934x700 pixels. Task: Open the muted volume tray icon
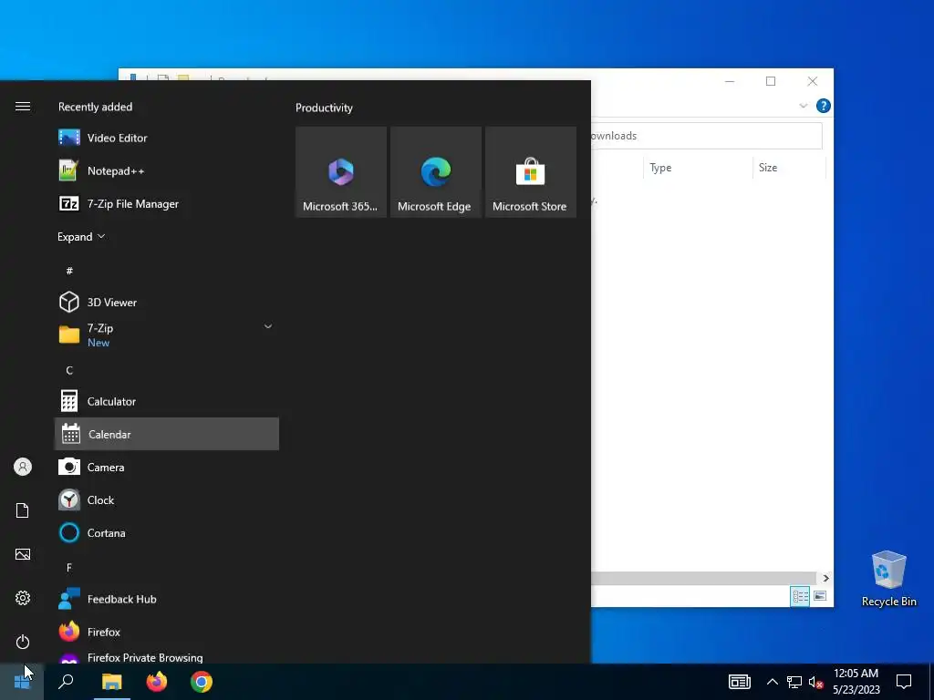pyautogui.click(x=815, y=682)
